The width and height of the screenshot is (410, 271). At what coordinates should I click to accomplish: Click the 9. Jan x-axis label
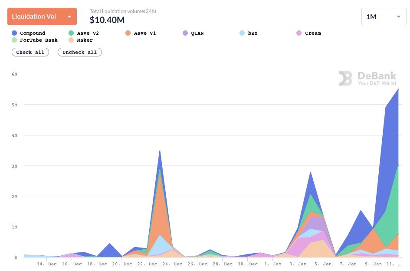[373, 264]
